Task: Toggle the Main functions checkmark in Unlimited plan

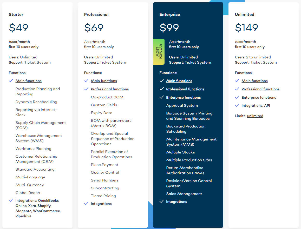Action: coord(237,81)
